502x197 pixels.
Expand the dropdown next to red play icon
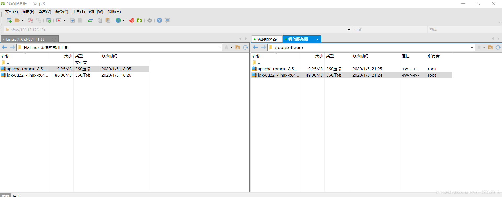tap(64, 20)
